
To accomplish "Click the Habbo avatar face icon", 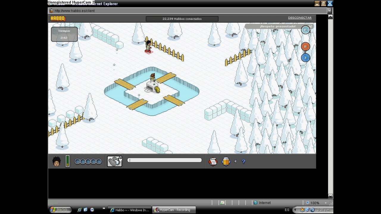I will pyautogui.click(x=57, y=161).
